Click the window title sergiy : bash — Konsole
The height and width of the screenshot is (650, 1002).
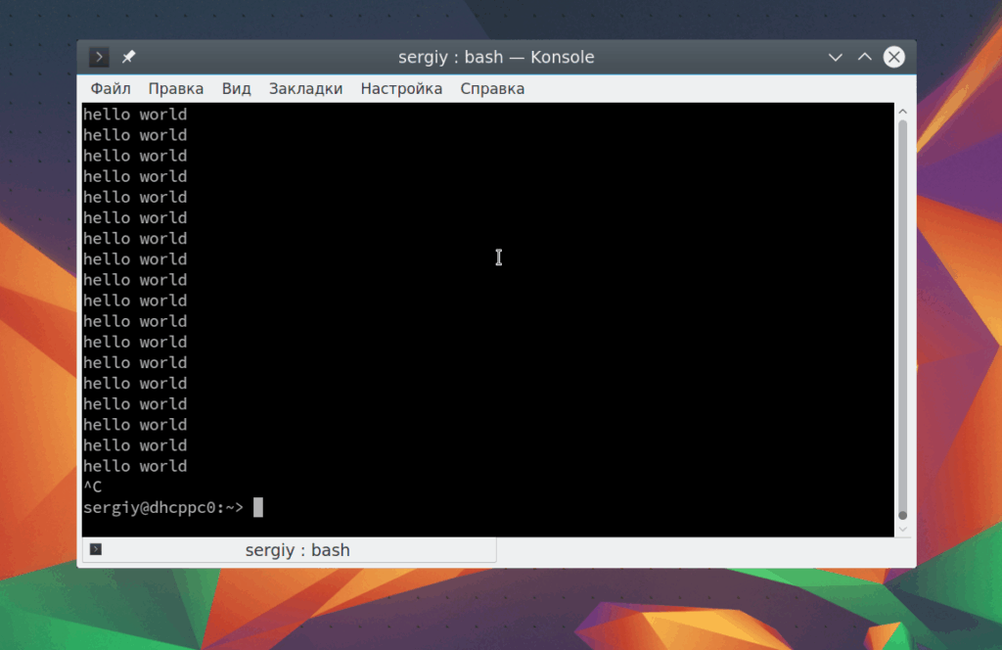click(x=496, y=57)
